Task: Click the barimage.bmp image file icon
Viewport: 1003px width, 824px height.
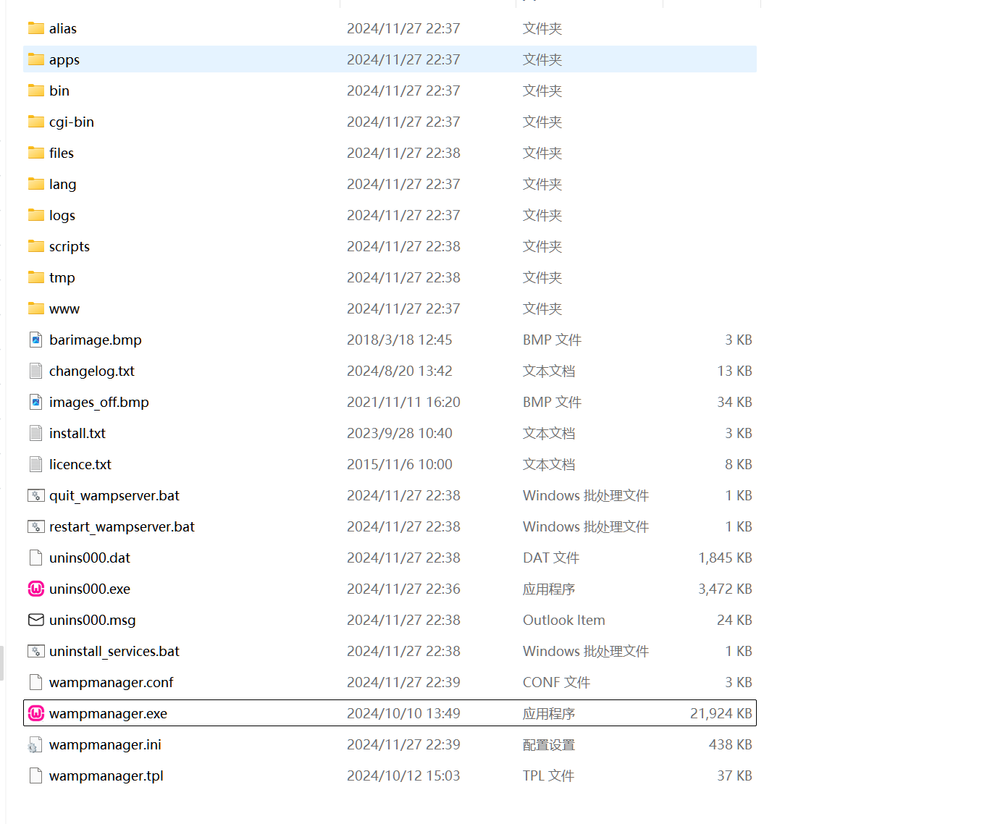Action: tap(36, 340)
